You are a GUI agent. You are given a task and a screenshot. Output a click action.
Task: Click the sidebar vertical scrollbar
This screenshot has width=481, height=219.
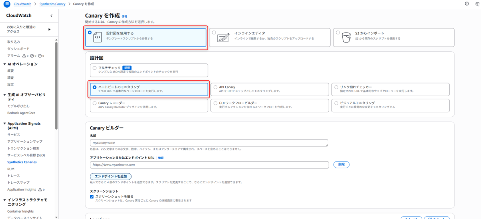pyautogui.click(x=57, y=85)
